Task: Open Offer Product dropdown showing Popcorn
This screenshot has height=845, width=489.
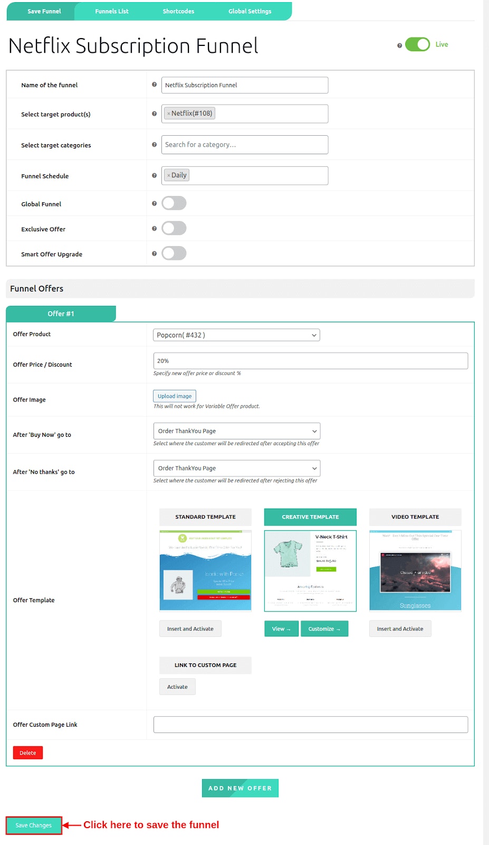Action: (x=237, y=335)
